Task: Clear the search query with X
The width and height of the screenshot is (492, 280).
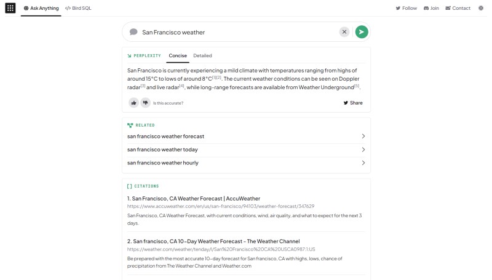Action: click(344, 32)
